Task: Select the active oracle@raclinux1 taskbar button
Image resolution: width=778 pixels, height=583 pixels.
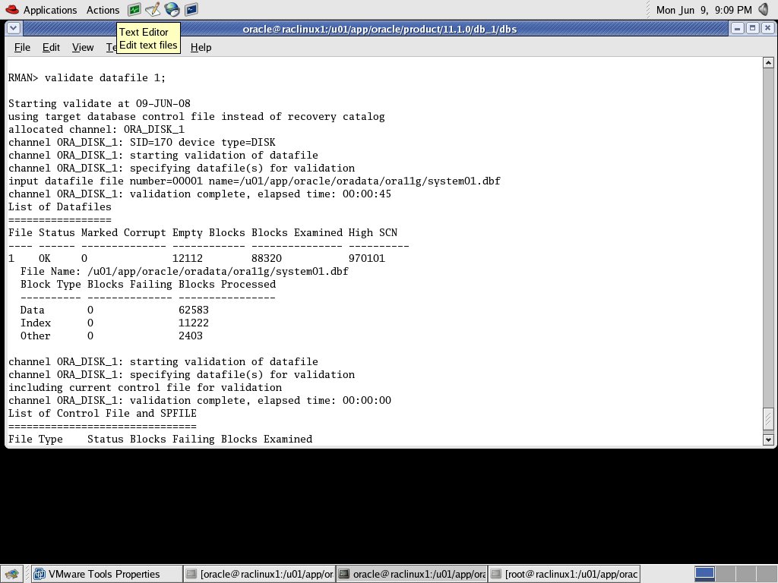Action: click(412, 574)
